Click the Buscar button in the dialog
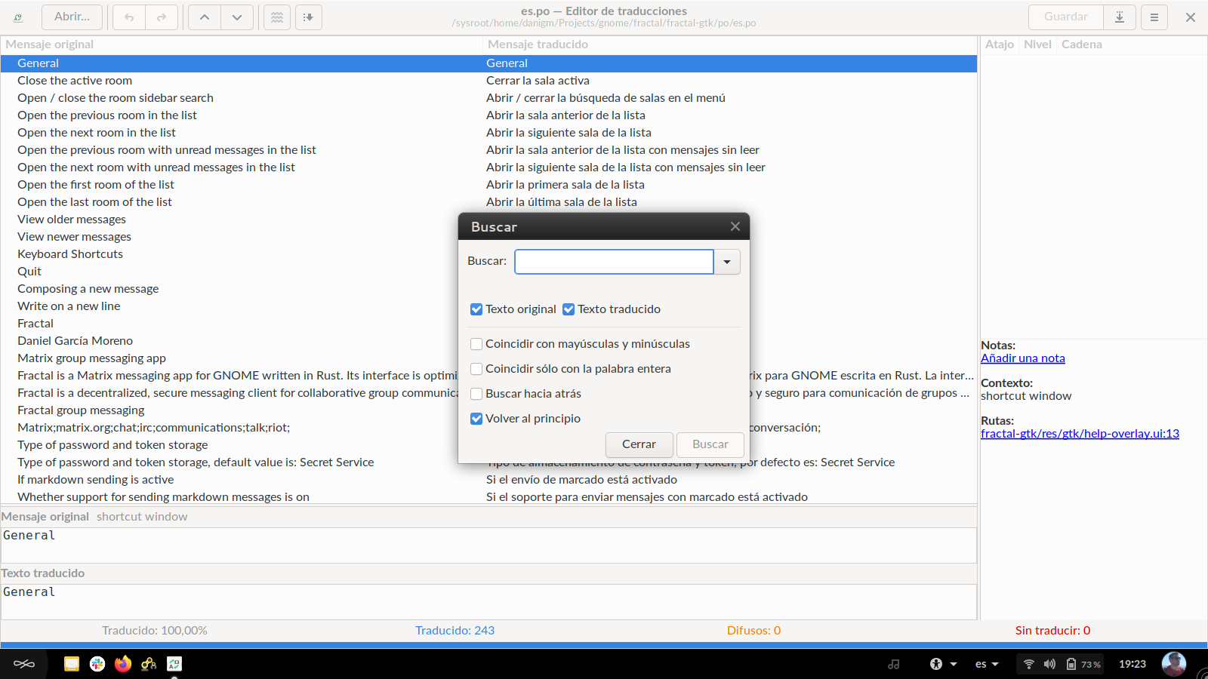Viewport: 1208px width, 679px height. [710, 444]
